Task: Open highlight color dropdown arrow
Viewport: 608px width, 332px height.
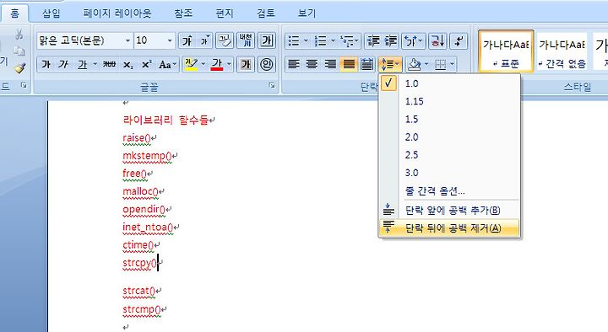Action: pyautogui.click(x=204, y=64)
